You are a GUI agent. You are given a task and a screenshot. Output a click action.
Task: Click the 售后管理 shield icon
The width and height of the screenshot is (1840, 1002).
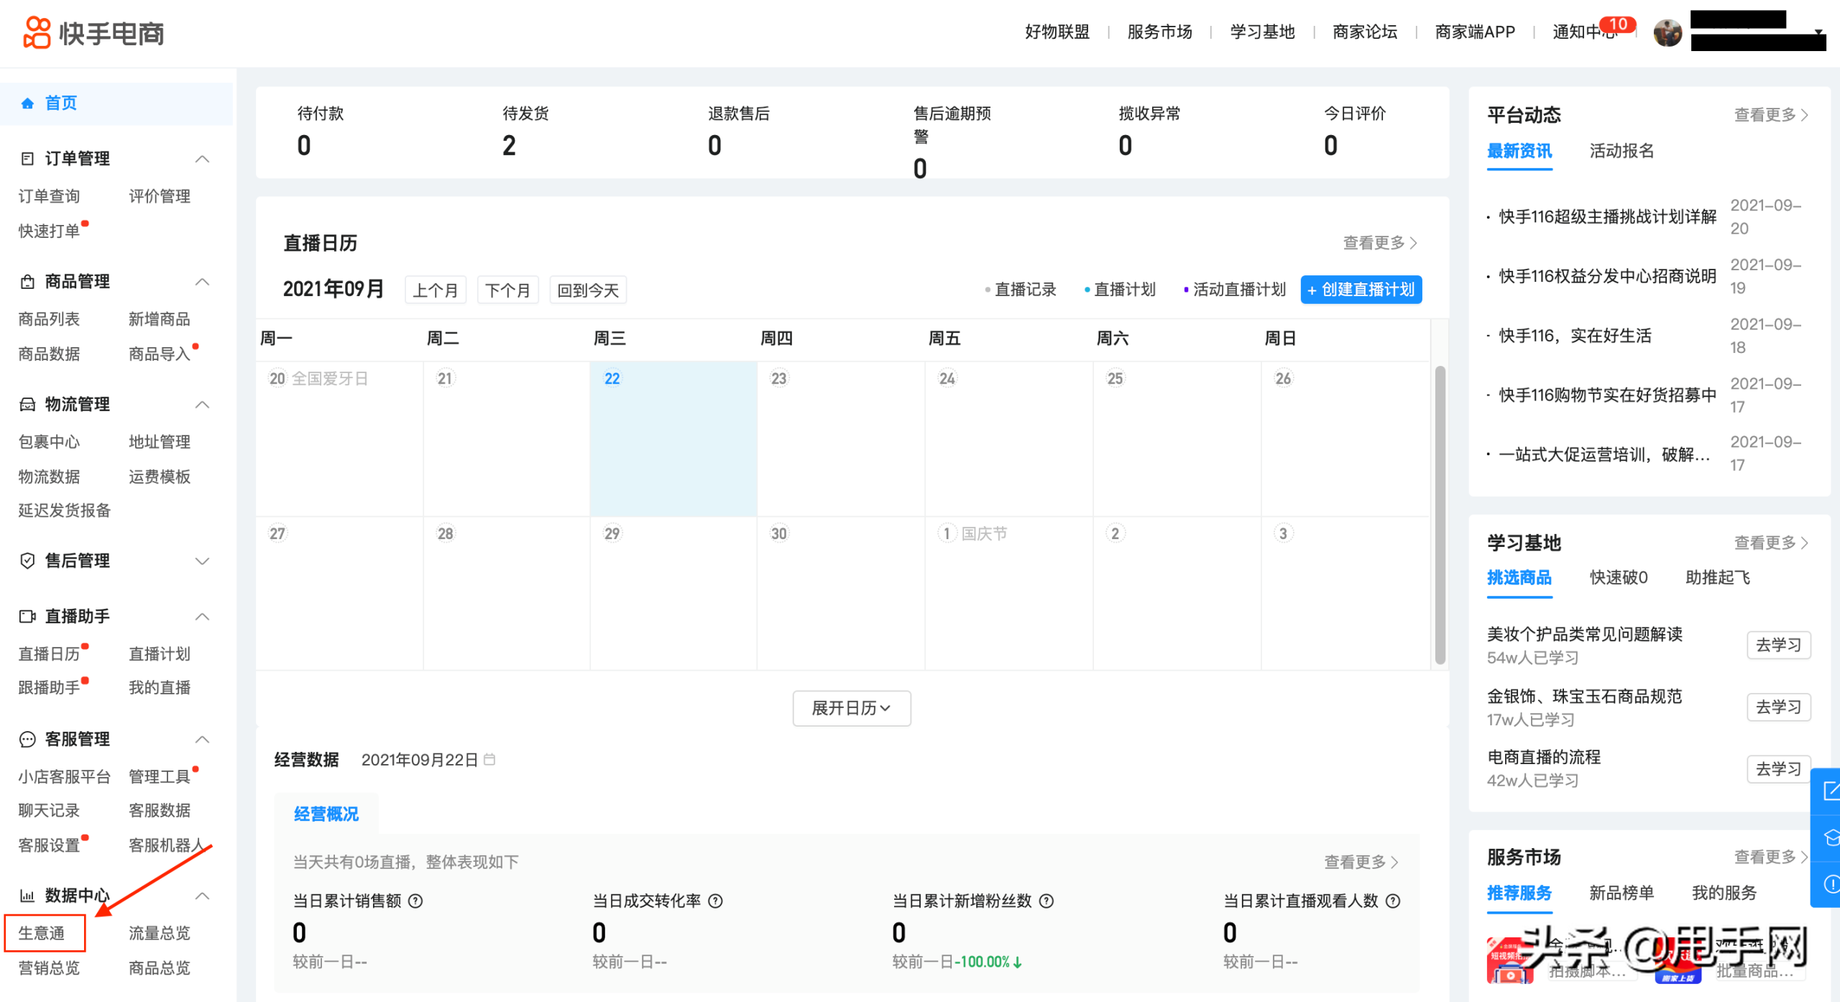click(27, 561)
